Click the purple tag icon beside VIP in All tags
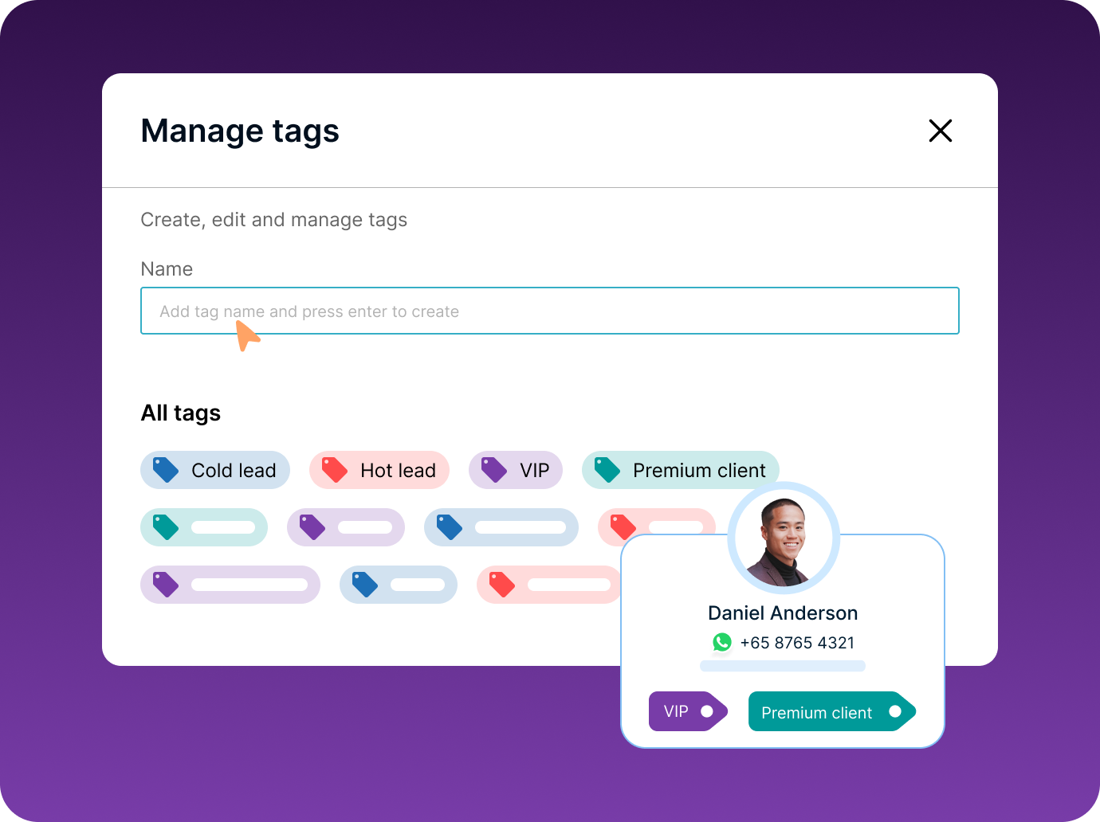 (494, 470)
